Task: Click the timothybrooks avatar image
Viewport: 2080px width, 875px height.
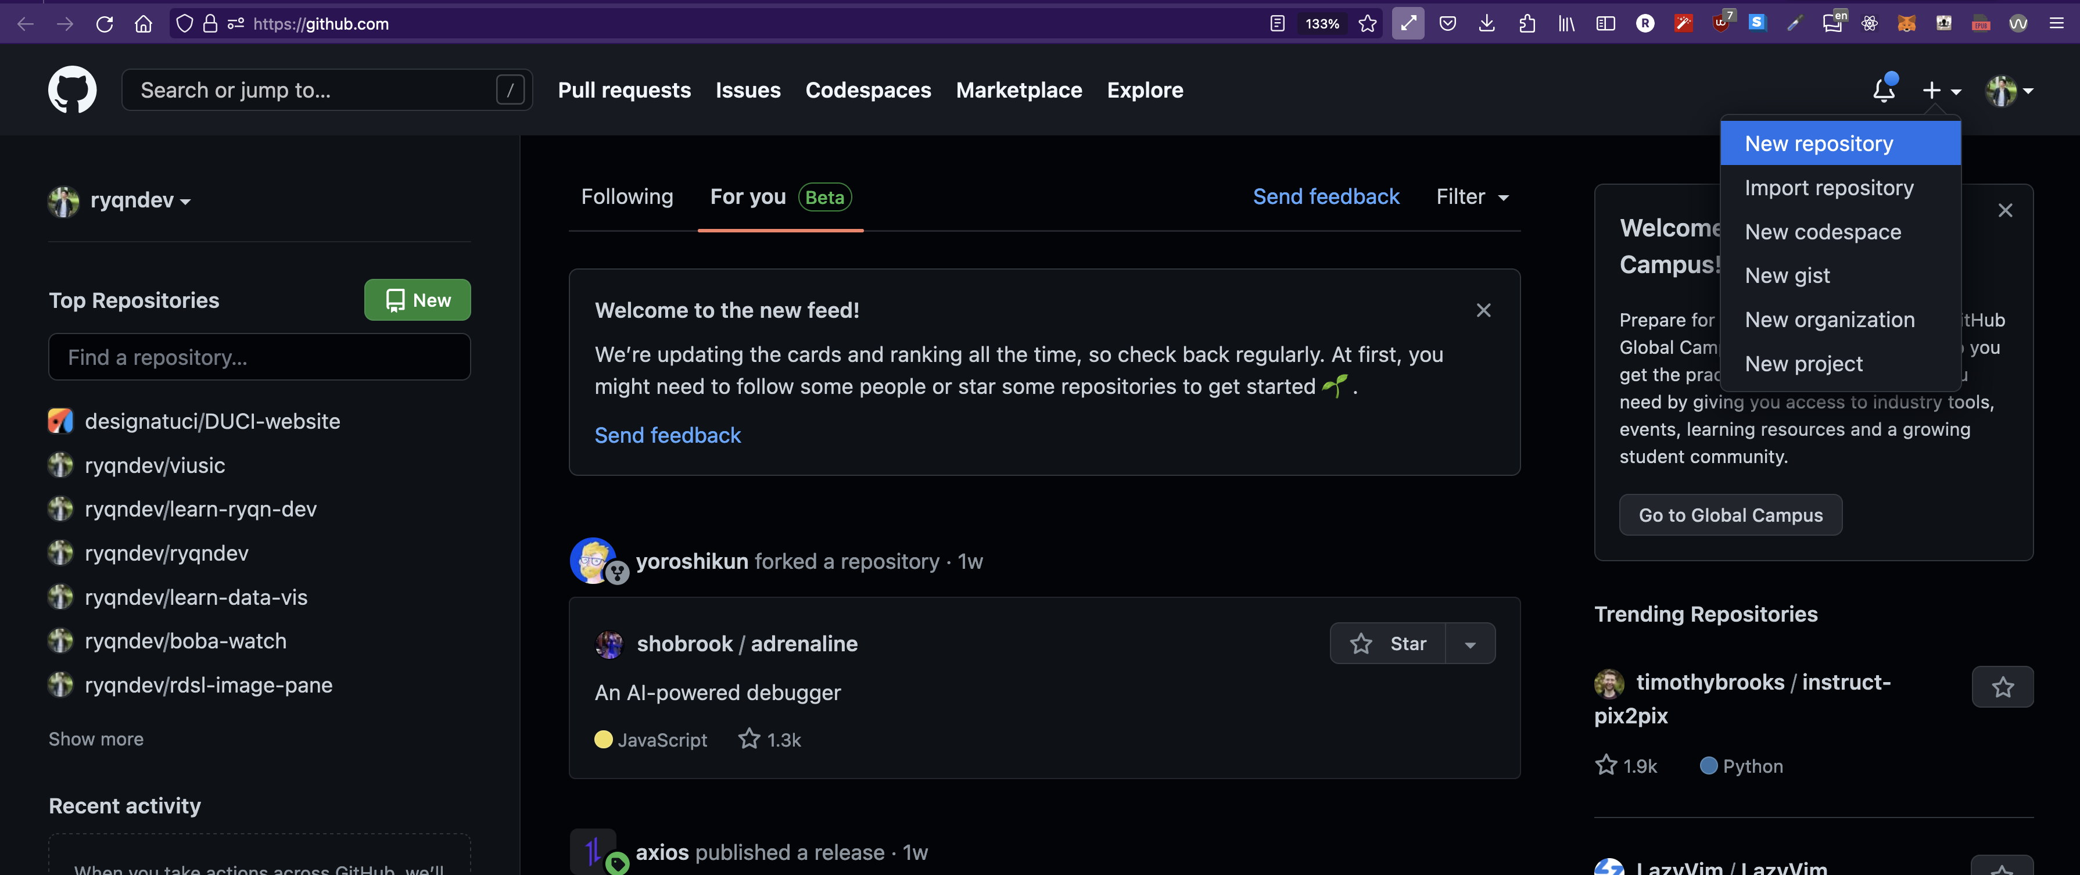Action: coord(1608,683)
